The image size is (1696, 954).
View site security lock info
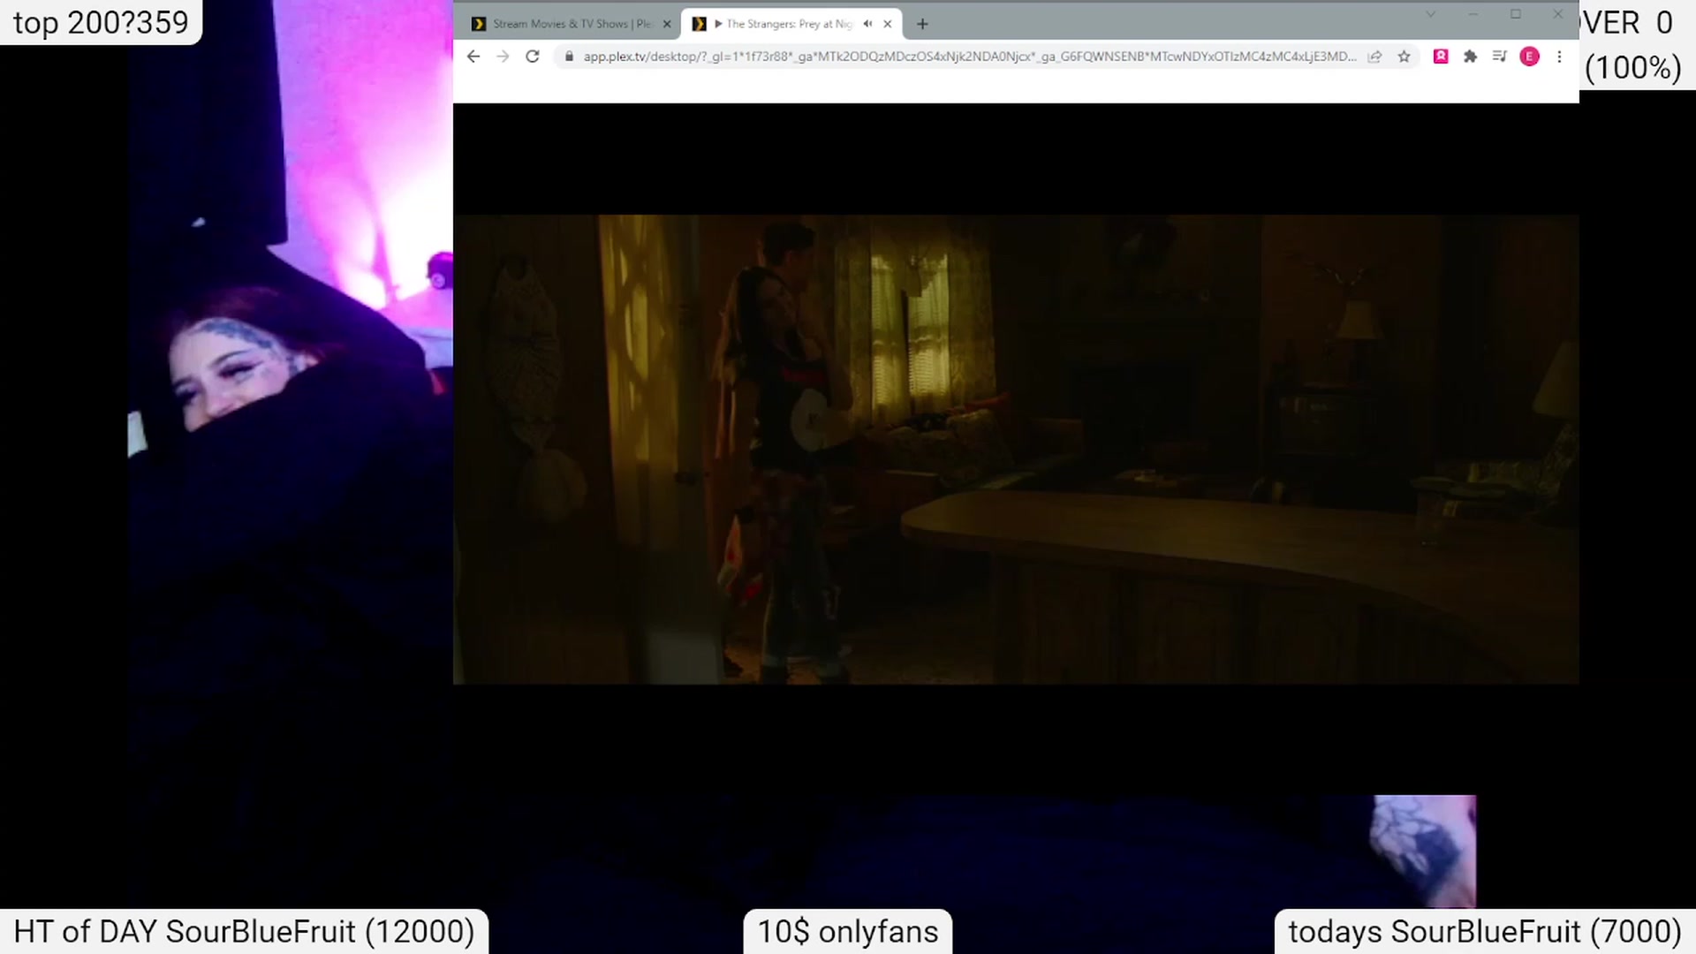click(x=569, y=57)
